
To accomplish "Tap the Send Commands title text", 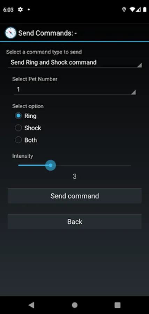I will (47, 33).
